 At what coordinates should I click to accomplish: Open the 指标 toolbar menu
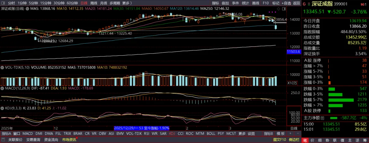(x=215, y=3)
